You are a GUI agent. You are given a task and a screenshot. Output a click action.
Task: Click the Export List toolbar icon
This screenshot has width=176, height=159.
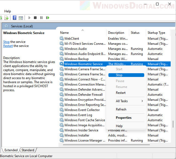tap(6, 18)
